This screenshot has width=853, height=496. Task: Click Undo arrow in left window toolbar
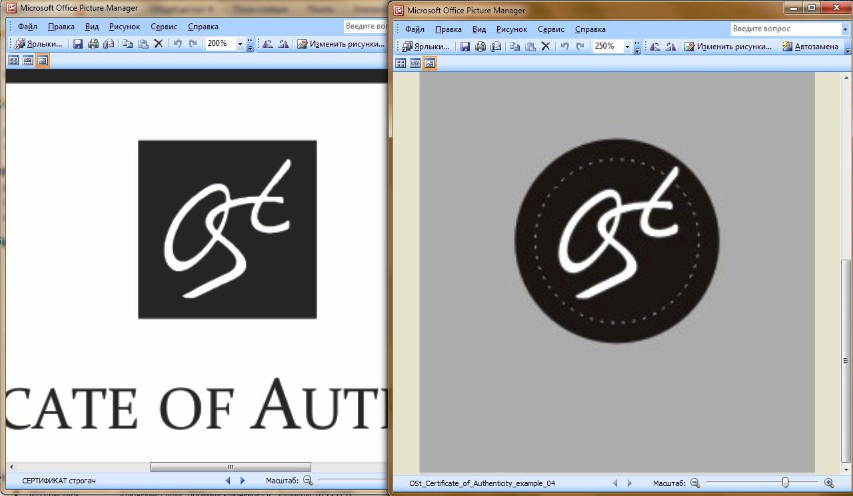[178, 44]
